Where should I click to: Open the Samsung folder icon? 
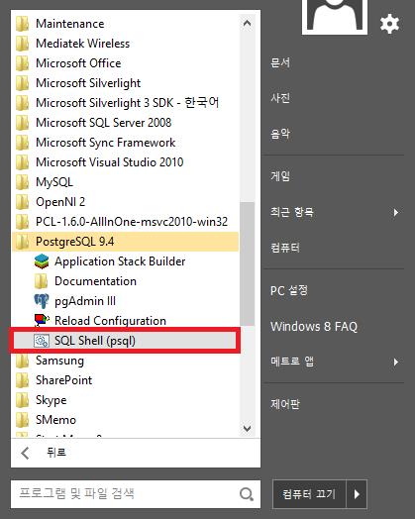click(22, 361)
